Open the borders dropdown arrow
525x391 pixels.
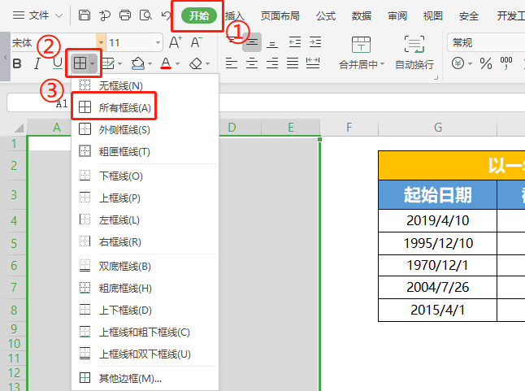93,63
